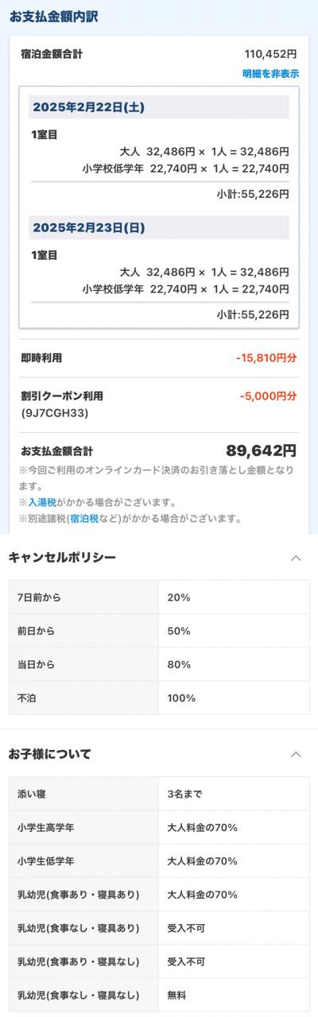The image size is (318, 1017).
Task: Click the 割引クーポン利用 amount -5,000円分
Action: click(269, 396)
